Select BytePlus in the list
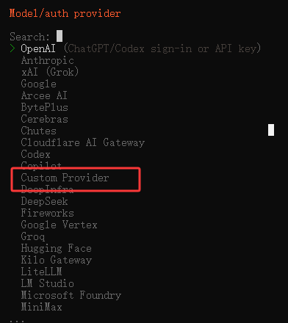The height and width of the screenshot is (323, 288). coord(44,107)
